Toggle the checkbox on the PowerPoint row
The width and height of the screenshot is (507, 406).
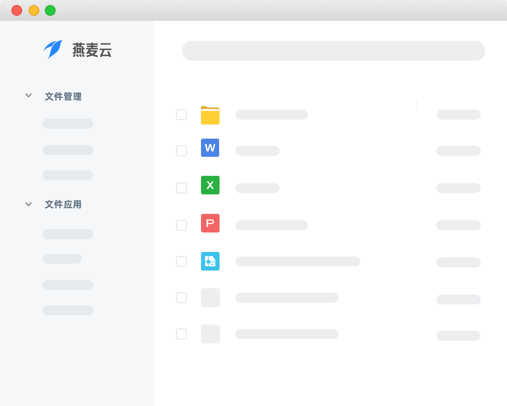coord(182,224)
